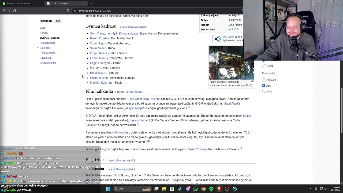Click the microphone tray icon
This screenshot has height=193, width=343.
pyautogui.click(x=316, y=189)
